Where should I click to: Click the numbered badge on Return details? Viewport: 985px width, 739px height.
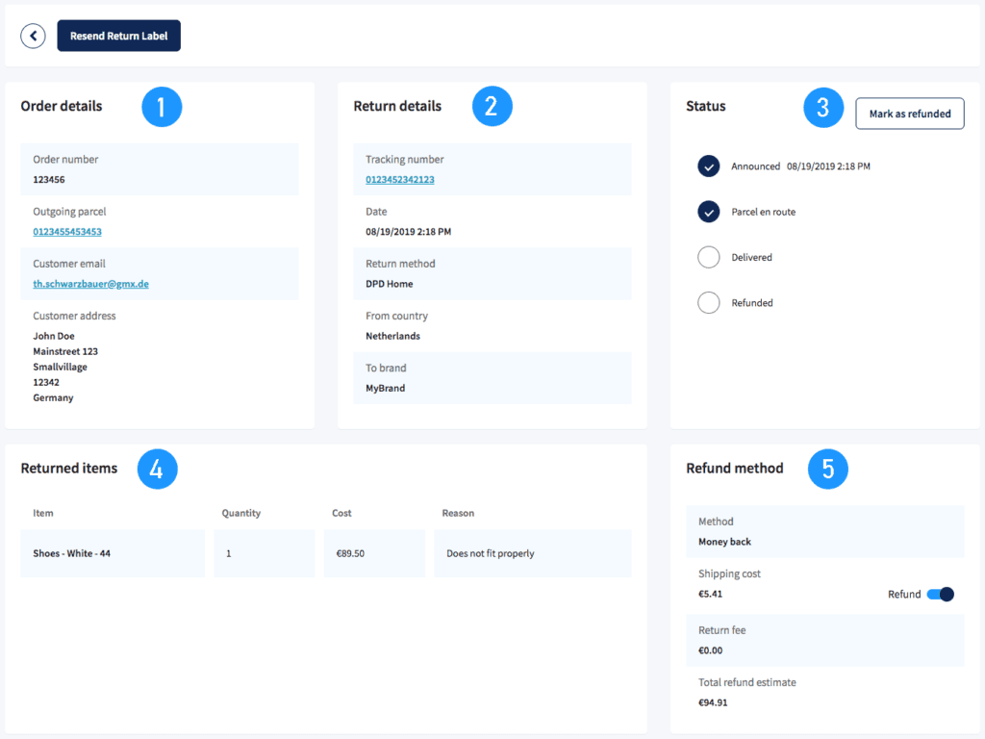[492, 106]
